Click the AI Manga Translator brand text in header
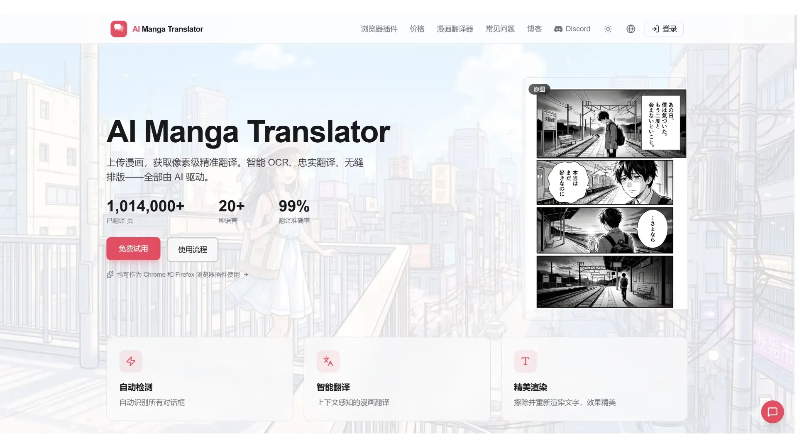Viewport: 797px width, 448px height. point(168,29)
